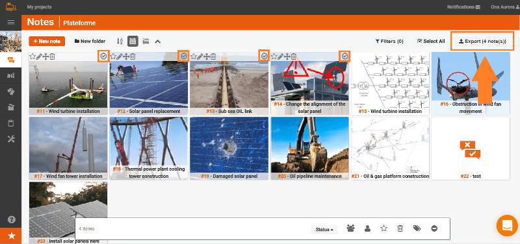The width and height of the screenshot is (520, 244).
Task: Create a New folder
Action: [90, 41]
